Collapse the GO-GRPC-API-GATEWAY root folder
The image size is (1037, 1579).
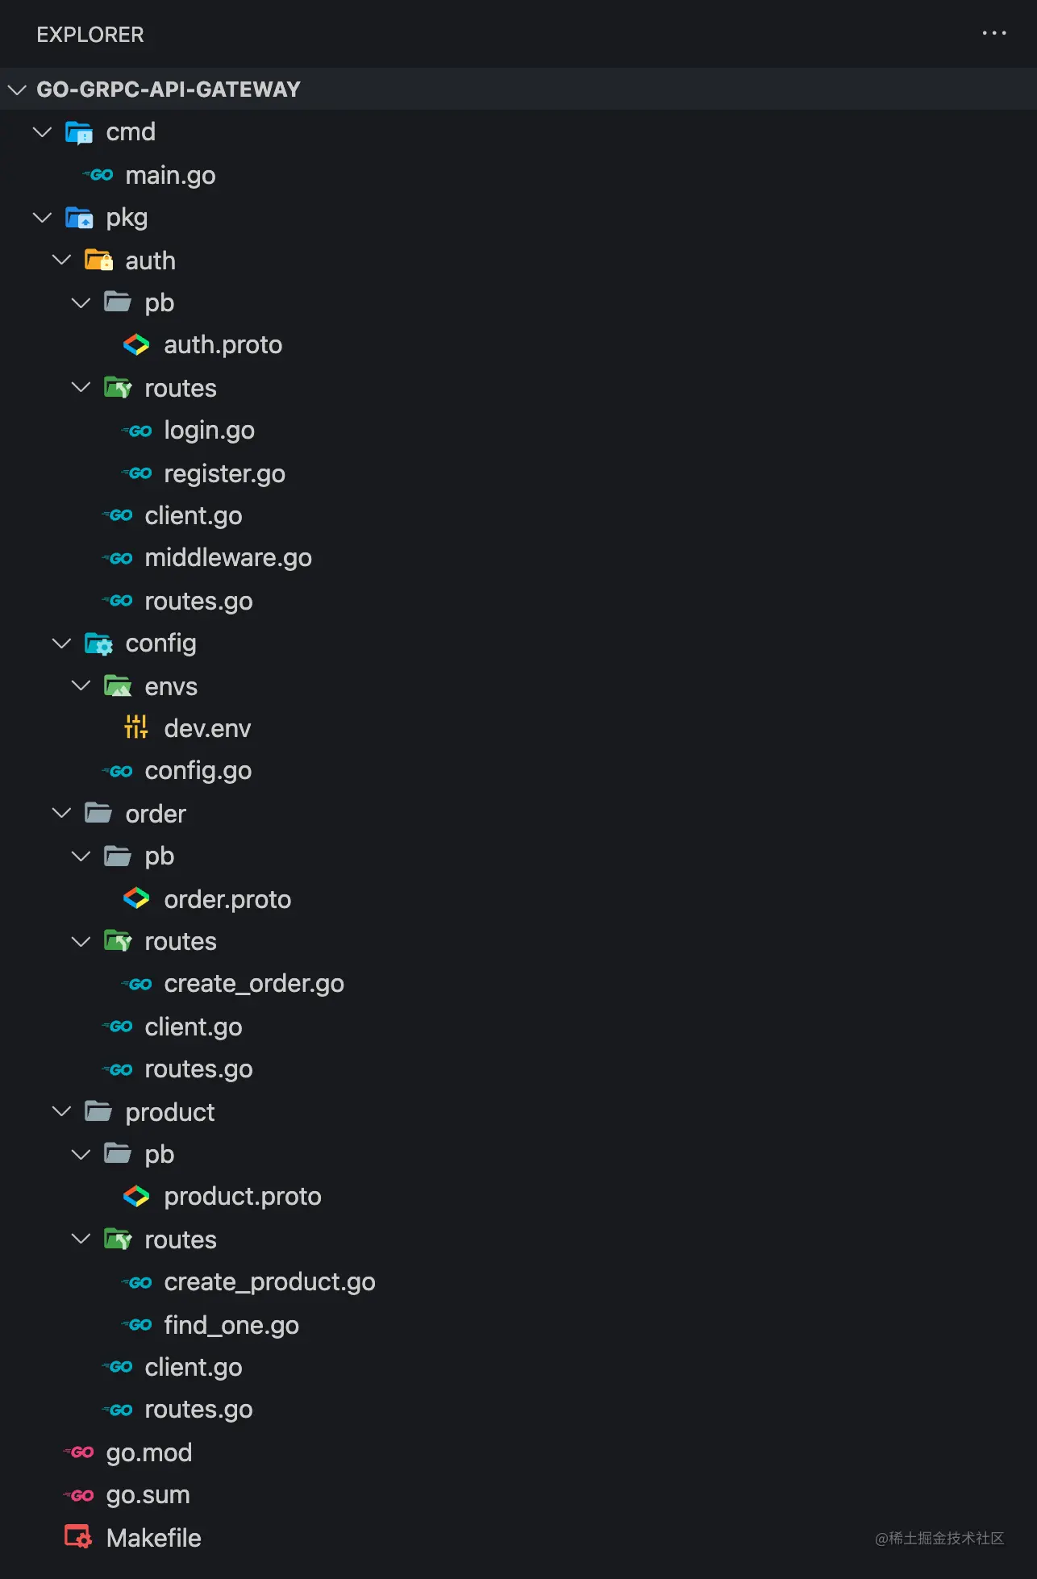(17, 89)
